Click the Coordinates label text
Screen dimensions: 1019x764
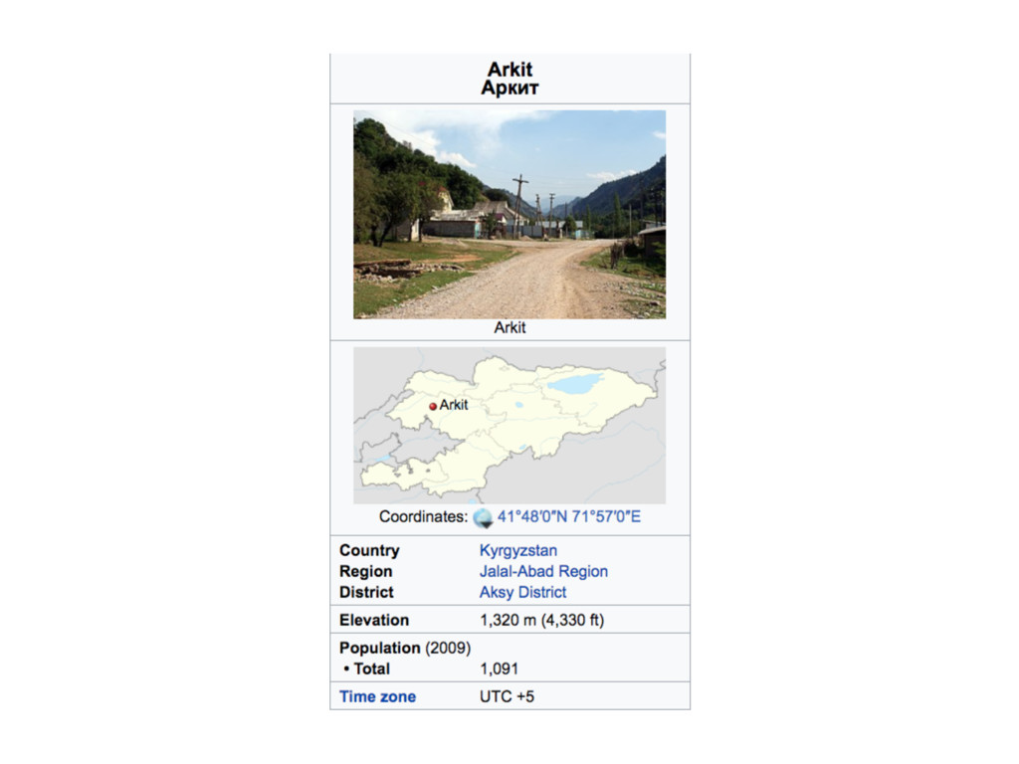tap(423, 516)
